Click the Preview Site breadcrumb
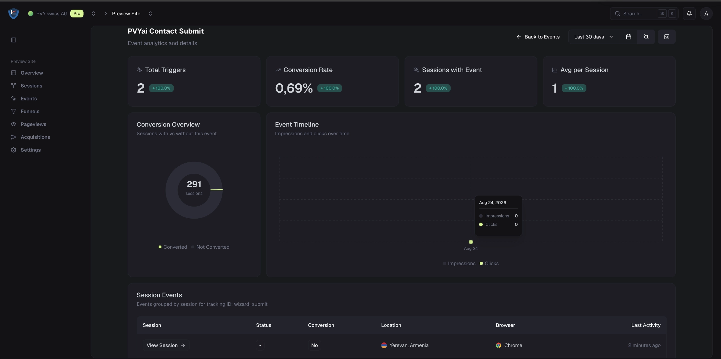This screenshot has height=359, width=721. (x=126, y=14)
